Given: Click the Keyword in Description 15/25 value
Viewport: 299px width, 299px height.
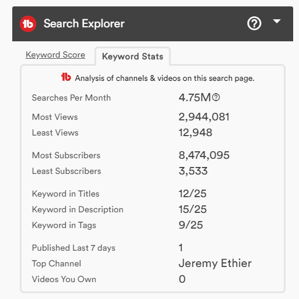Looking at the screenshot, I should tap(192, 209).
